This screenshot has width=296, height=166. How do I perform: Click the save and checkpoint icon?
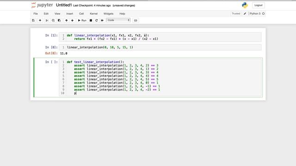[x=33, y=20]
